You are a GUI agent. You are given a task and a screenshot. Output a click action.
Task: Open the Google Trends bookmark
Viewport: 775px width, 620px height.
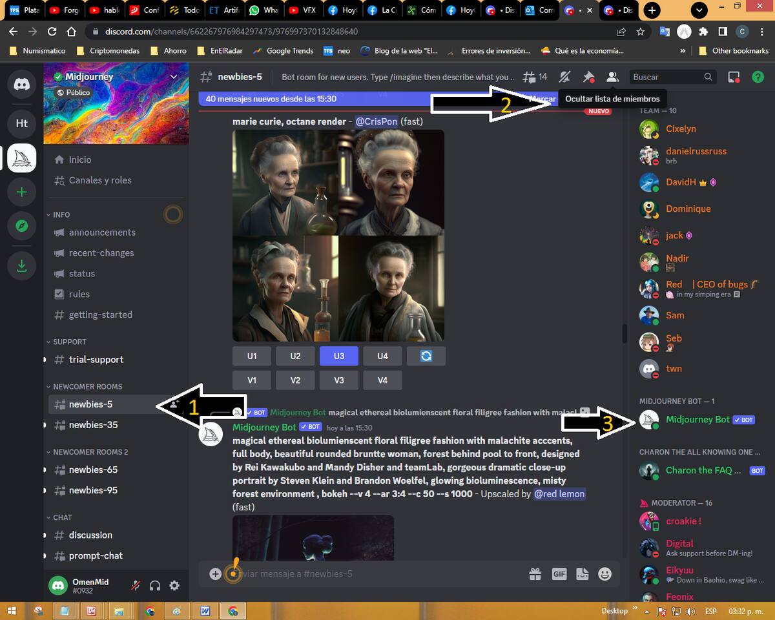pyautogui.click(x=284, y=50)
